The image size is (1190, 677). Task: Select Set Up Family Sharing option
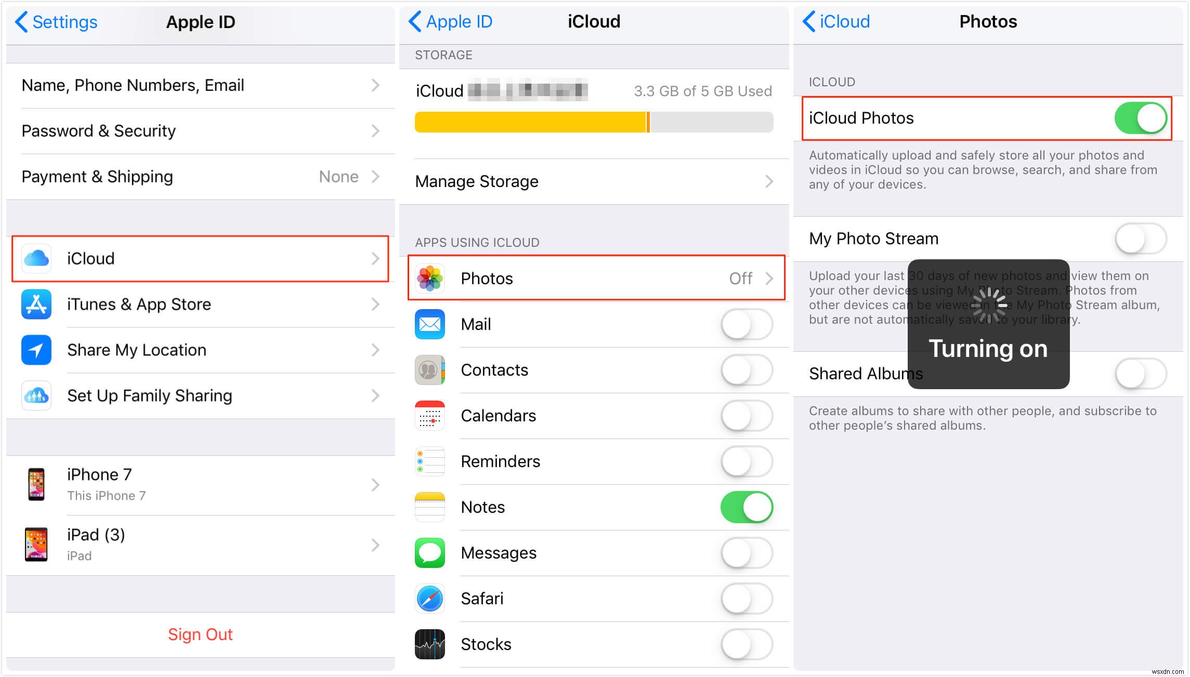pyautogui.click(x=198, y=395)
